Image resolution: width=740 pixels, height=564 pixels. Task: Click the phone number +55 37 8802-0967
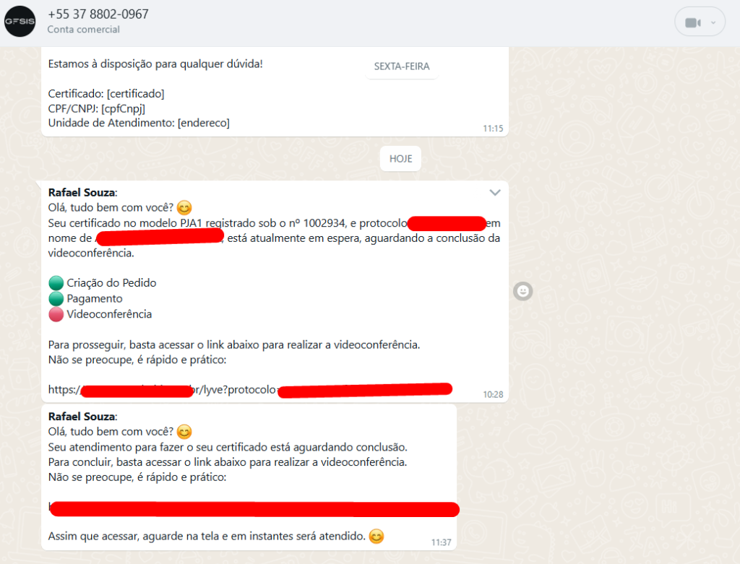(x=98, y=14)
